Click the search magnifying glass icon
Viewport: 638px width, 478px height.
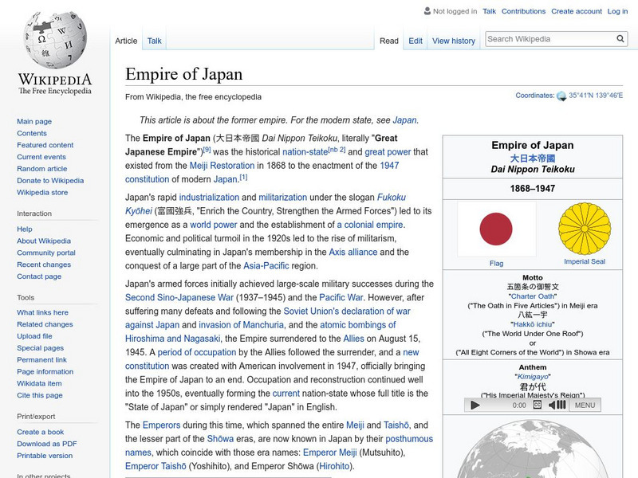[620, 38]
